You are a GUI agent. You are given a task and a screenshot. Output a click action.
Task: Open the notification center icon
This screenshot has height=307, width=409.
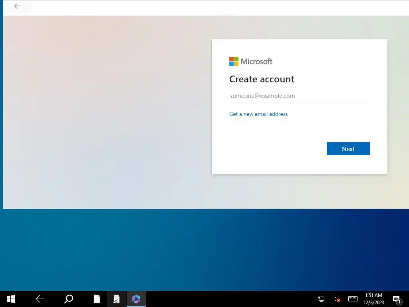[397, 299]
